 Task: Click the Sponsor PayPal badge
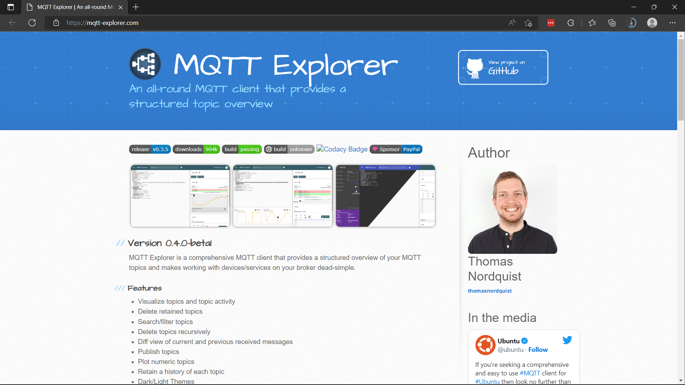coord(396,149)
